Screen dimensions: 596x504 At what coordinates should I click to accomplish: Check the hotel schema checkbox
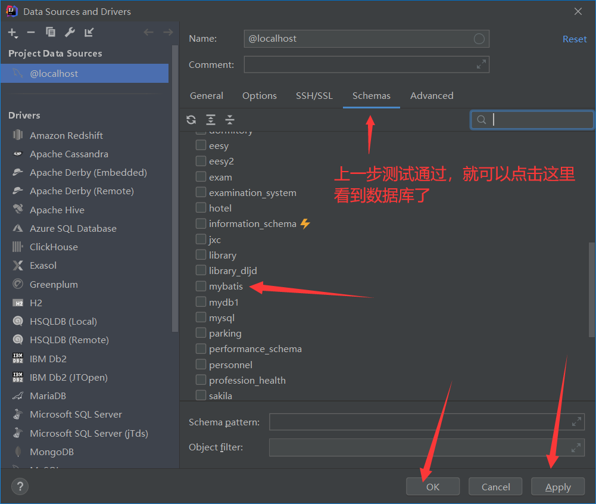pyautogui.click(x=201, y=208)
